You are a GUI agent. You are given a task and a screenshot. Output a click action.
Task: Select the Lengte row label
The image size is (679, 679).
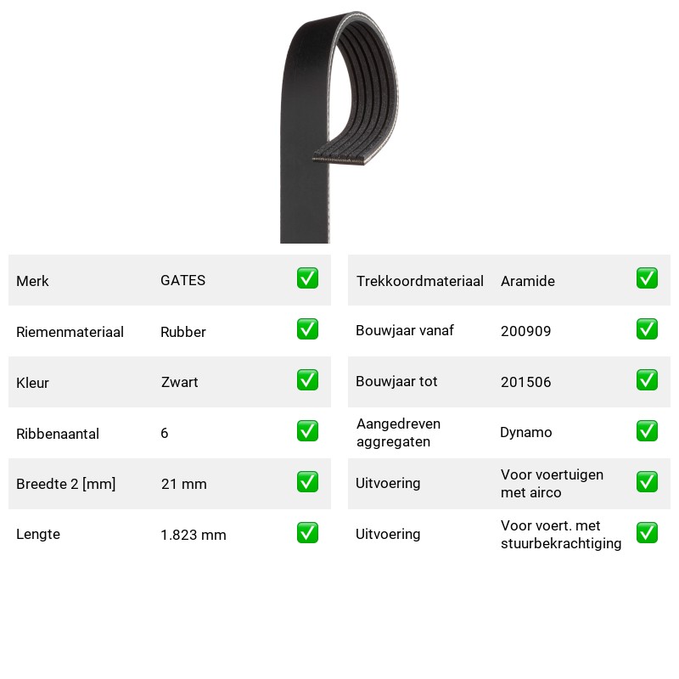click(38, 535)
